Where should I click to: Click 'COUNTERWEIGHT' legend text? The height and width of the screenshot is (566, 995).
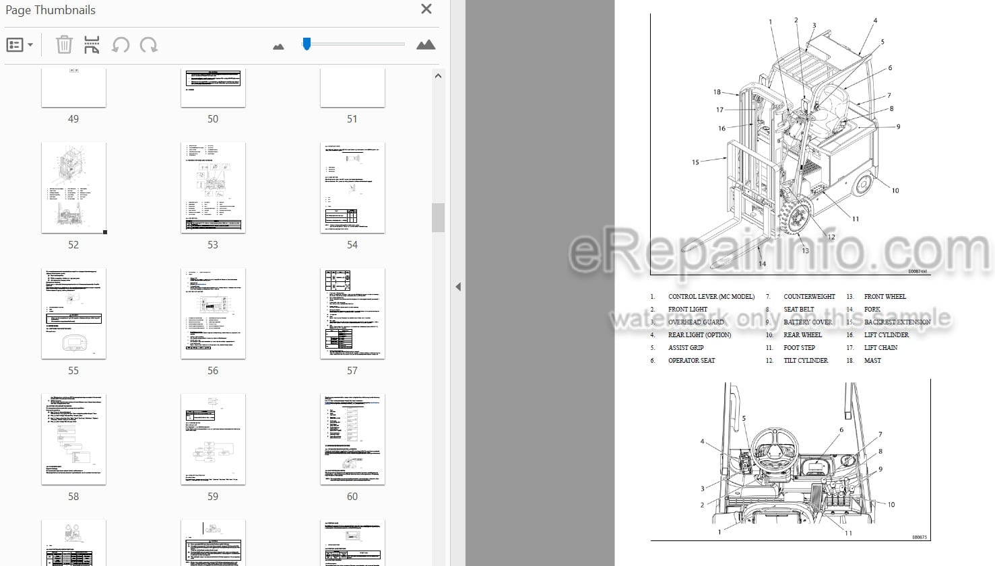[x=809, y=297]
